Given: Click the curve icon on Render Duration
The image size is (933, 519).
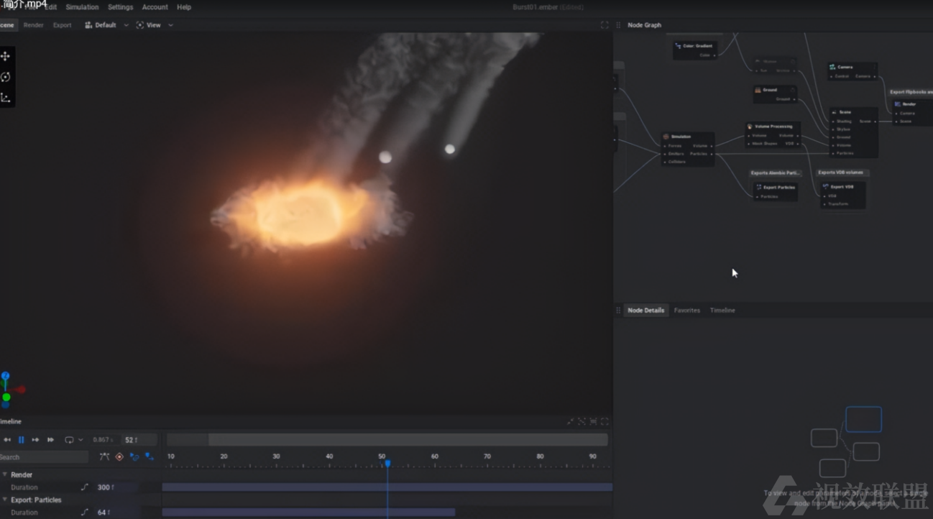Looking at the screenshot, I should point(85,487).
